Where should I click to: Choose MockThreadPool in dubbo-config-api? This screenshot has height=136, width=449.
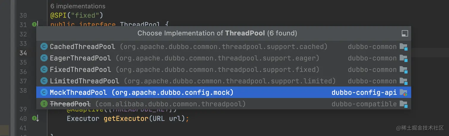coord(224,92)
